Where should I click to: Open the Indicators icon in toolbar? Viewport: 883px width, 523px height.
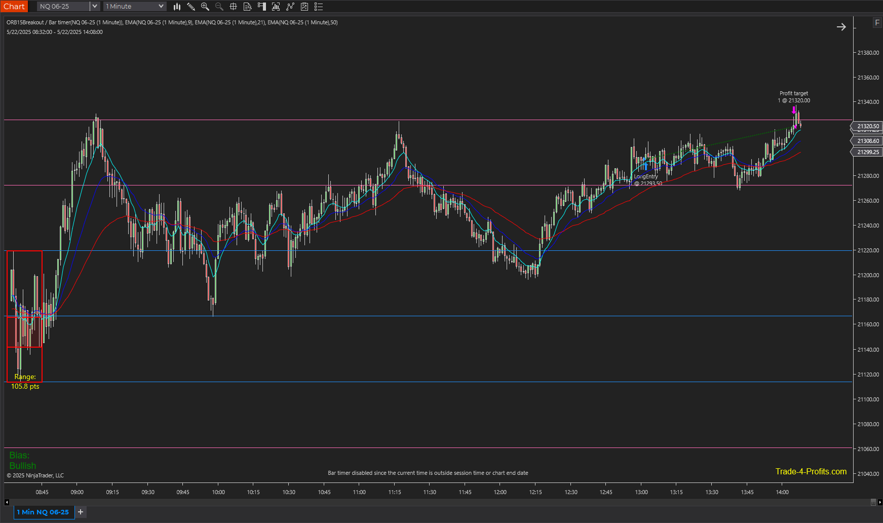pyautogui.click(x=276, y=7)
